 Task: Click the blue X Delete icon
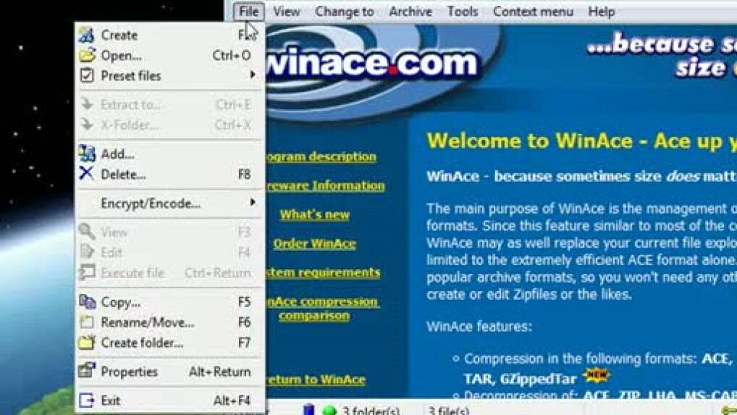tap(87, 174)
